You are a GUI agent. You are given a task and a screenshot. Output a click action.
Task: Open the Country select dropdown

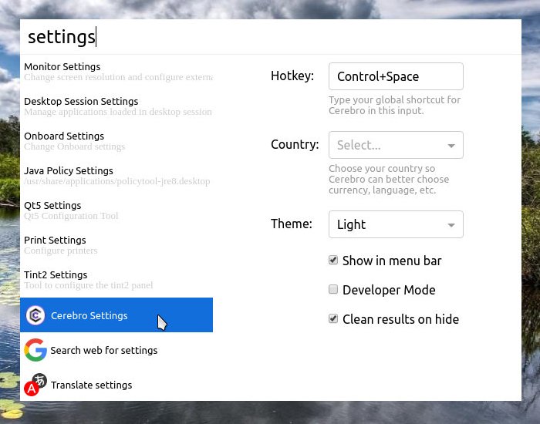pos(396,145)
